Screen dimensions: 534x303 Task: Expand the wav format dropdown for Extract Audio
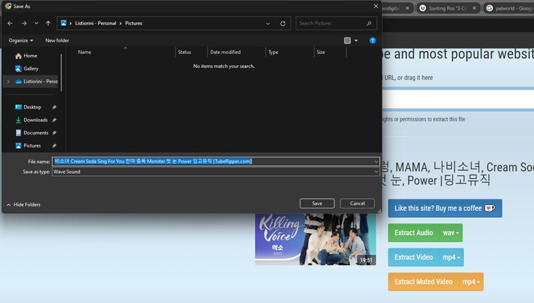click(x=452, y=232)
